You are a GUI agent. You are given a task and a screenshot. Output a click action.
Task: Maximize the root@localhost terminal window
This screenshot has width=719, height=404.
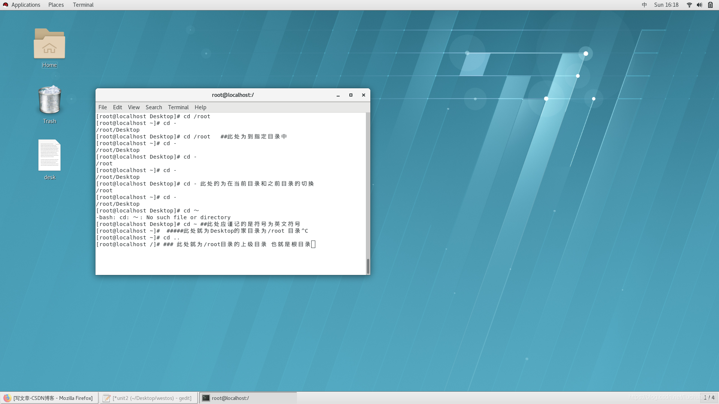pyautogui.click(x=351, y=95)
